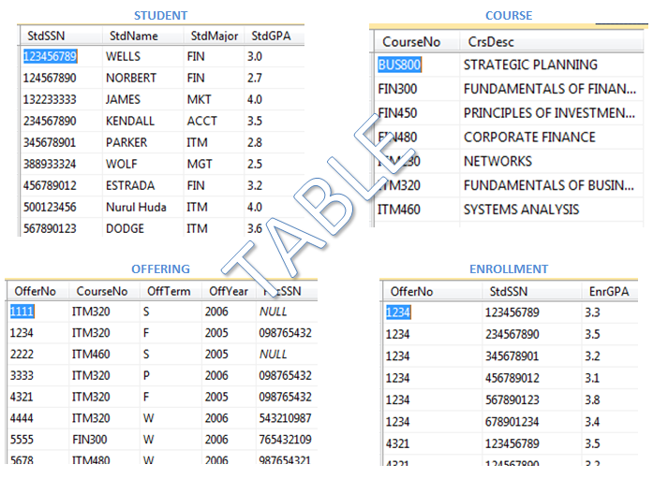Screen dimensions: 668x479
Task: Click the ACCT major cell
Action: [201, 121]
